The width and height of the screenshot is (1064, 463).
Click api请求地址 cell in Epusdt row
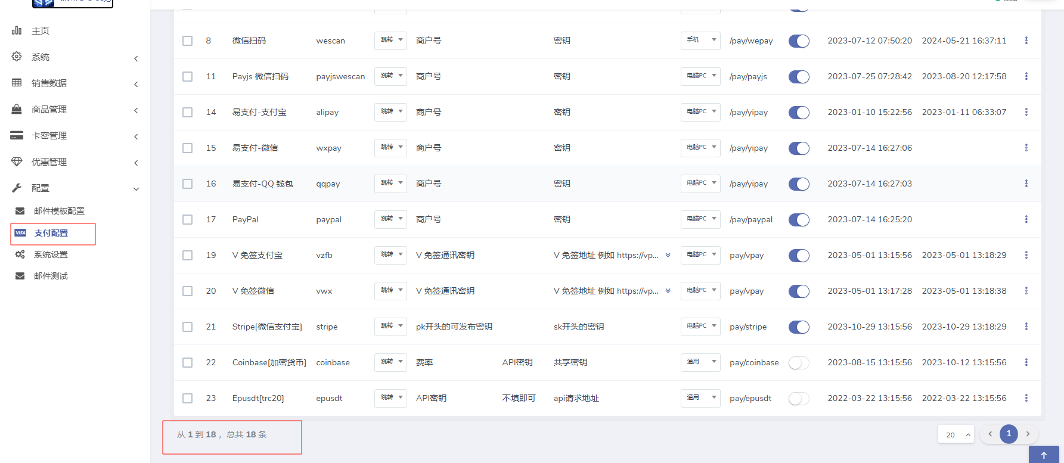click(576, 398)
